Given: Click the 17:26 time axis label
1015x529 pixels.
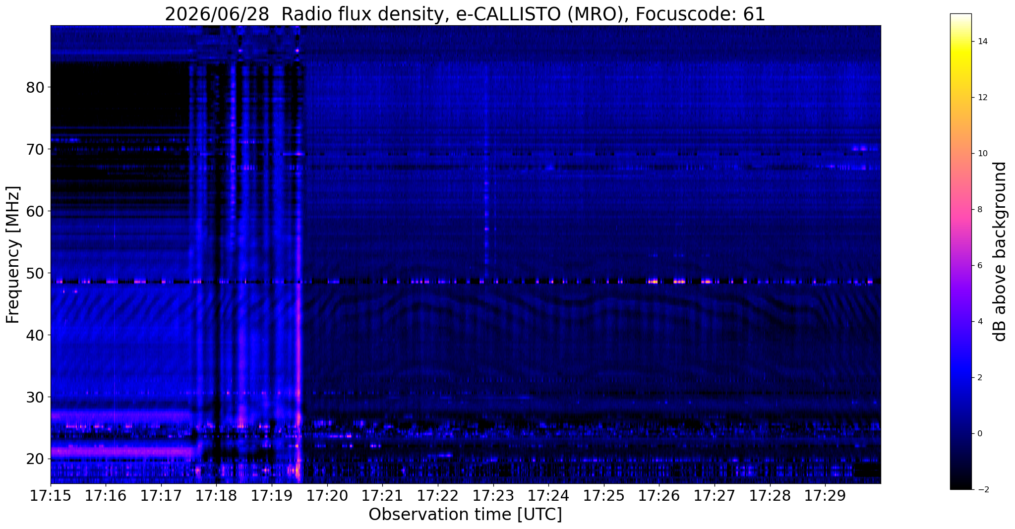Looking at the screenshot, I should point(659,496).
